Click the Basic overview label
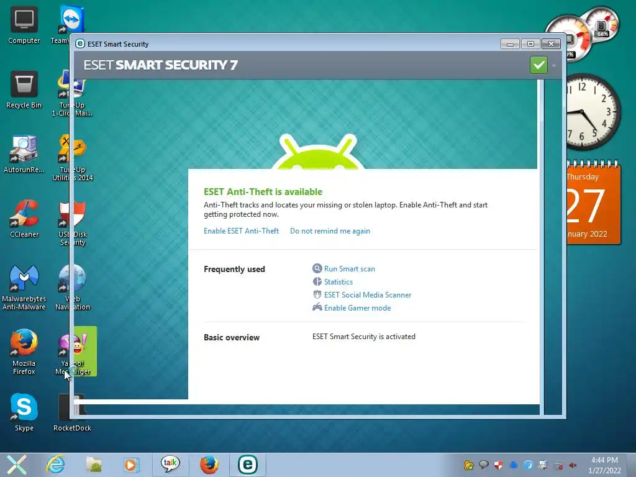The width and height of the screenshot is (636, 477). 232,337
